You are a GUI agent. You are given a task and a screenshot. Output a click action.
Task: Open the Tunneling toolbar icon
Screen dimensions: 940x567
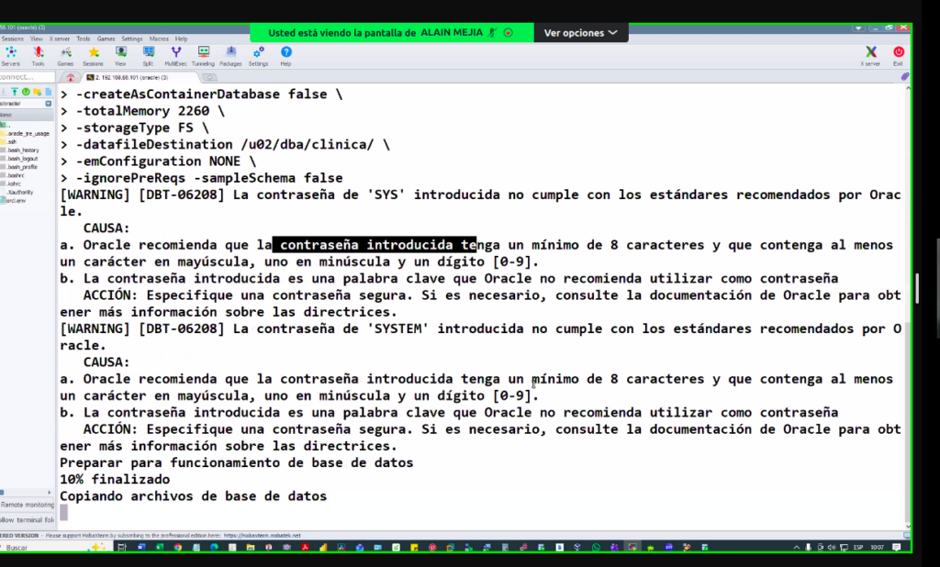pyautogui.click(x=203, y=55)
